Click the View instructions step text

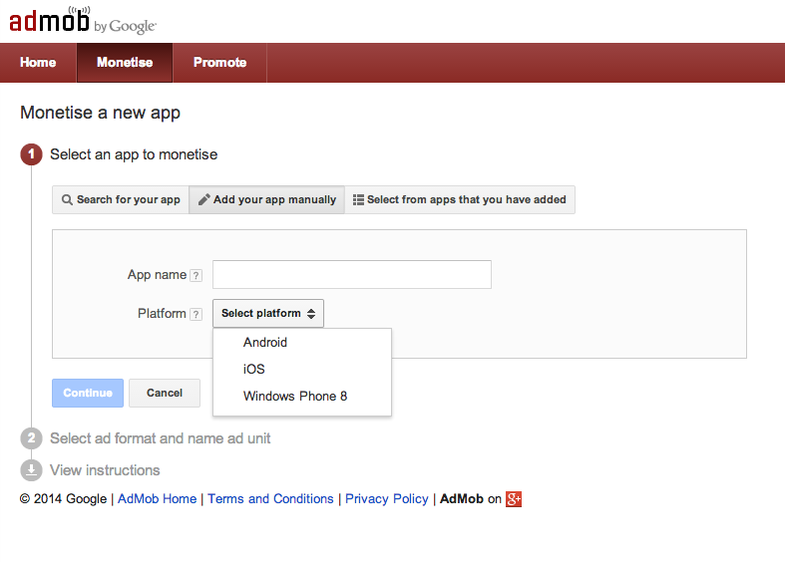(x=105, y=470)
